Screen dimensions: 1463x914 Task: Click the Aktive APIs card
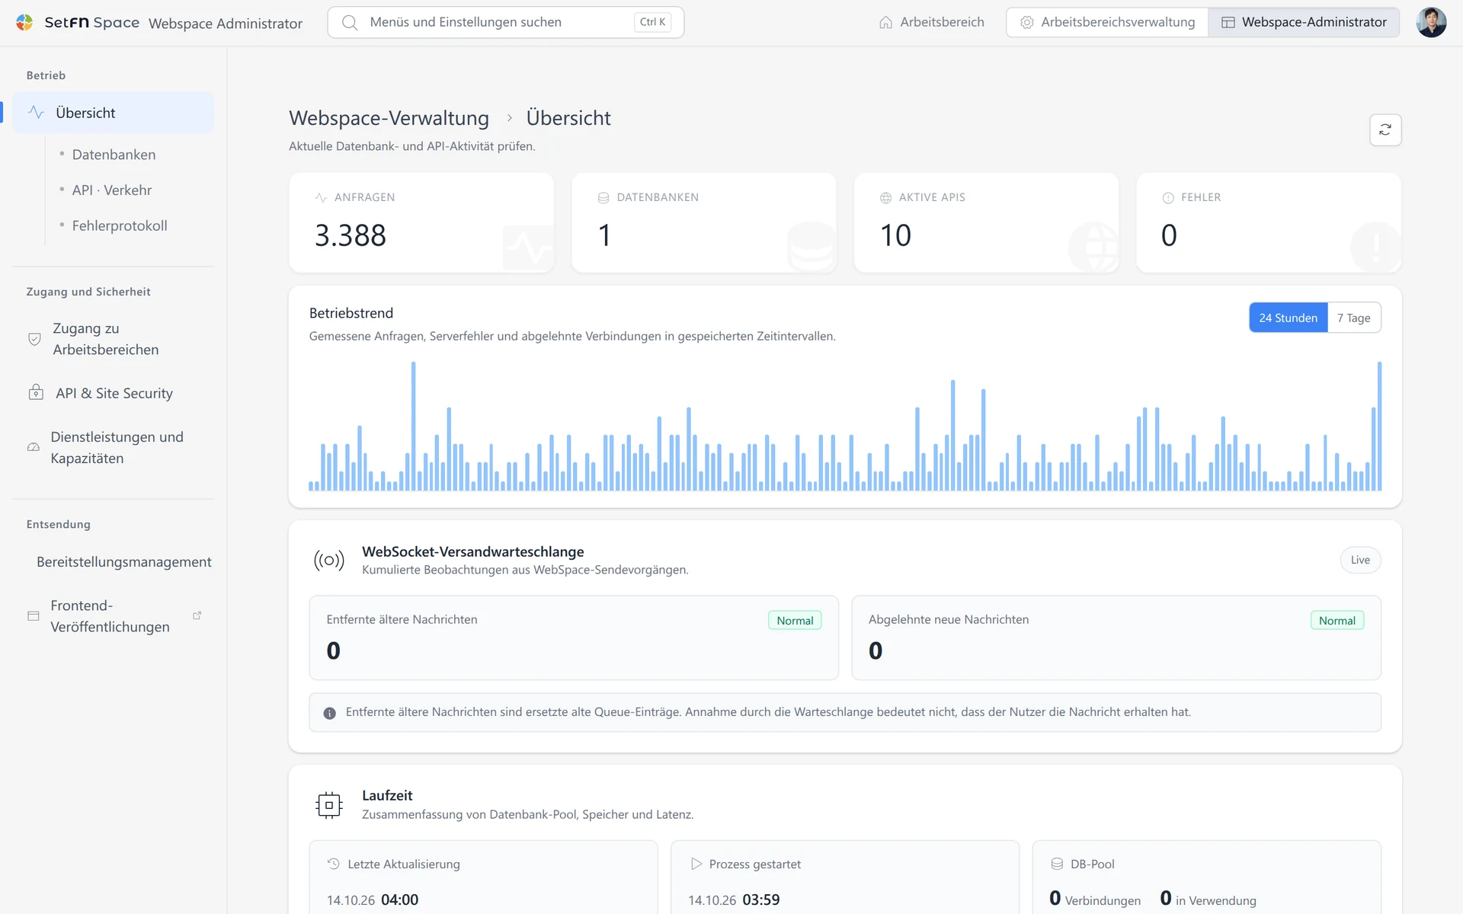(986, 222)
